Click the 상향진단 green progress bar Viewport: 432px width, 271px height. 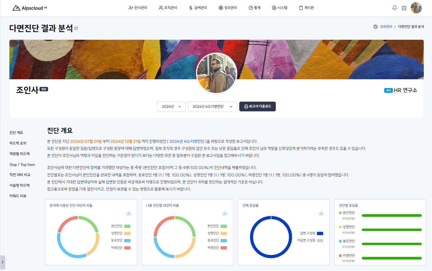tap(391, 230)
